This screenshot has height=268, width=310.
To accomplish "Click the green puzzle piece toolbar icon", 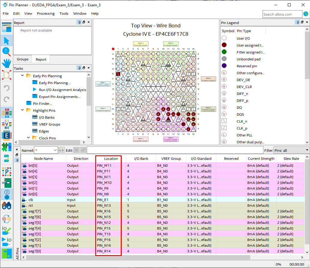I will [7, 147].
